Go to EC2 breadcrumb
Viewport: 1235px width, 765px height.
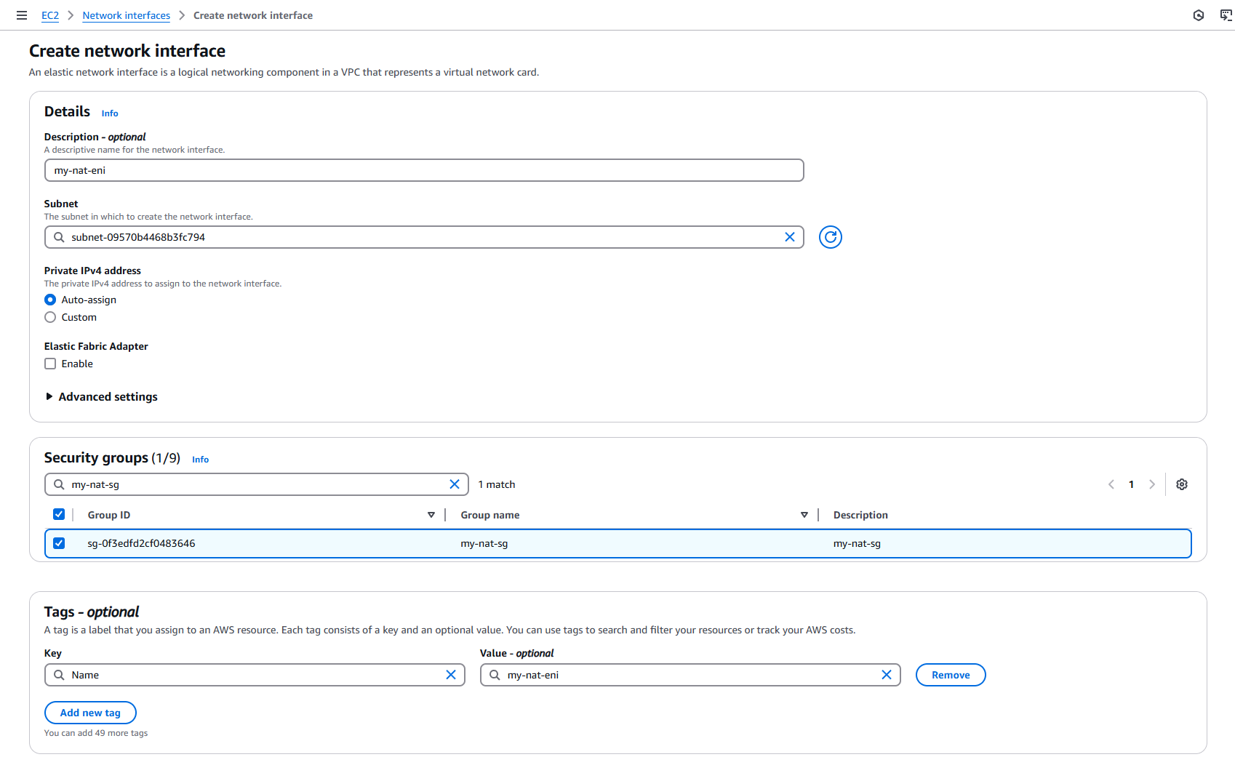click(50, 15)
